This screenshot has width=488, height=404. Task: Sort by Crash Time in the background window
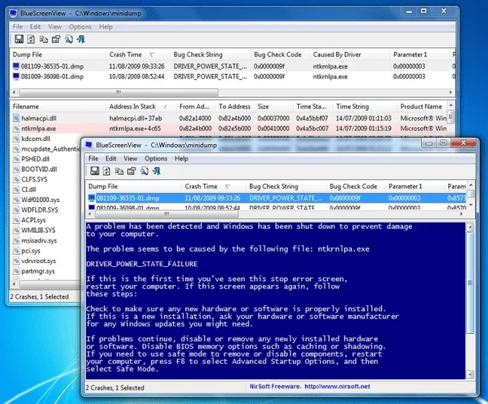tap(126, 55)
